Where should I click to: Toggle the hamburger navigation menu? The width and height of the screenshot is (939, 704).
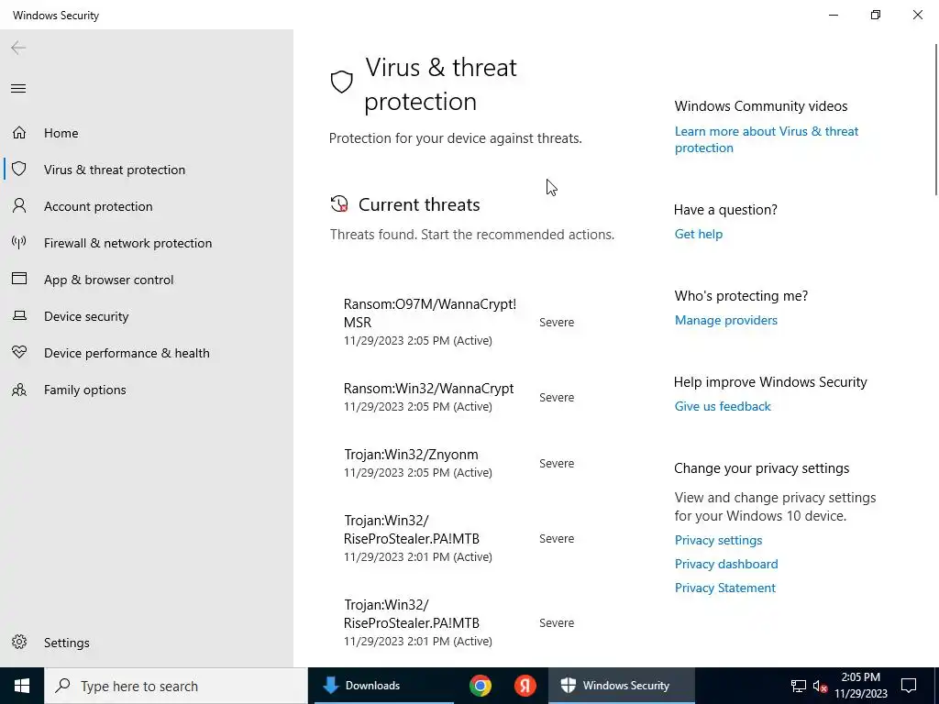coord(18,88)
